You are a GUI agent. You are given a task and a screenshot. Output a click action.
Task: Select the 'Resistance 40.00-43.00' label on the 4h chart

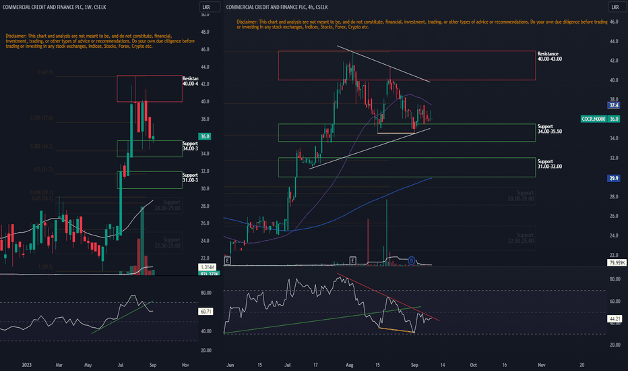(x=550, y=56)
